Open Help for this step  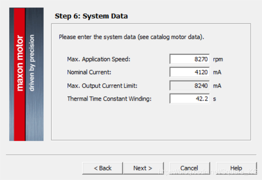tap(236, 168)
